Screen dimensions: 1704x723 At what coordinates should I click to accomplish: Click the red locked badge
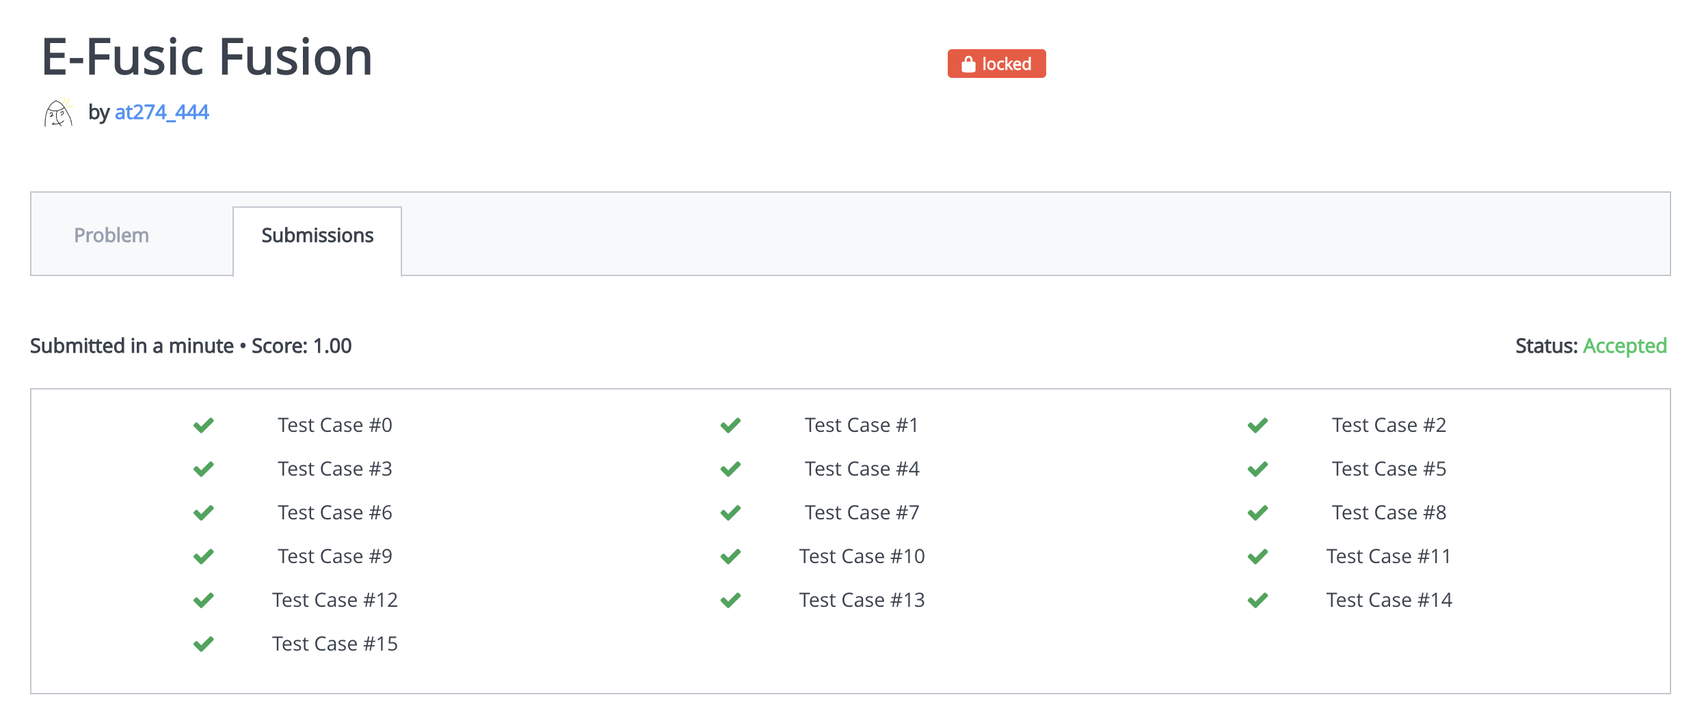click(x=996, y=64)
